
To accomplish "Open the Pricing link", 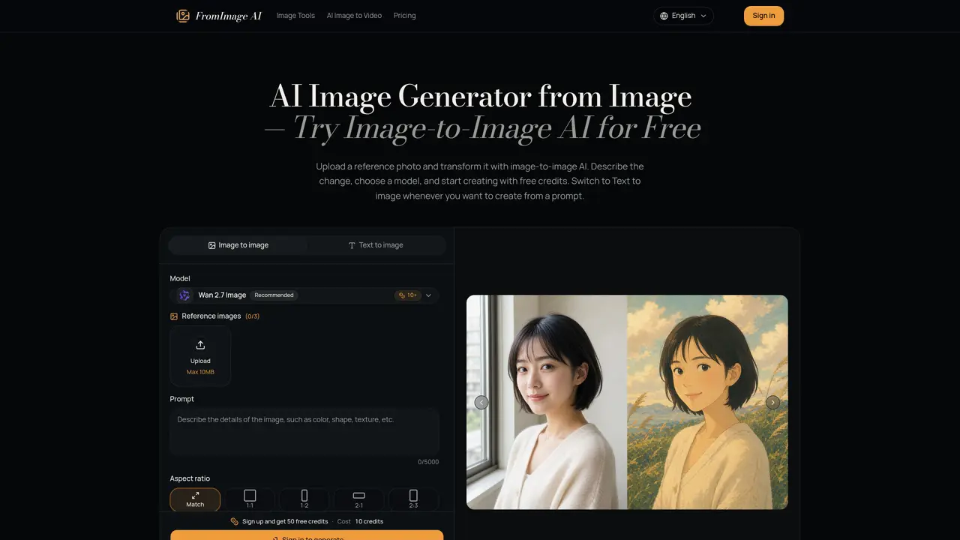I will click(404, 16).
